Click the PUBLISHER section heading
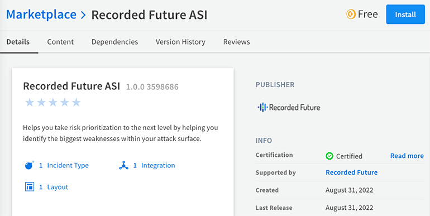This screenshot has width=430, height=216. pyautogui.click(x=275, y=85)
